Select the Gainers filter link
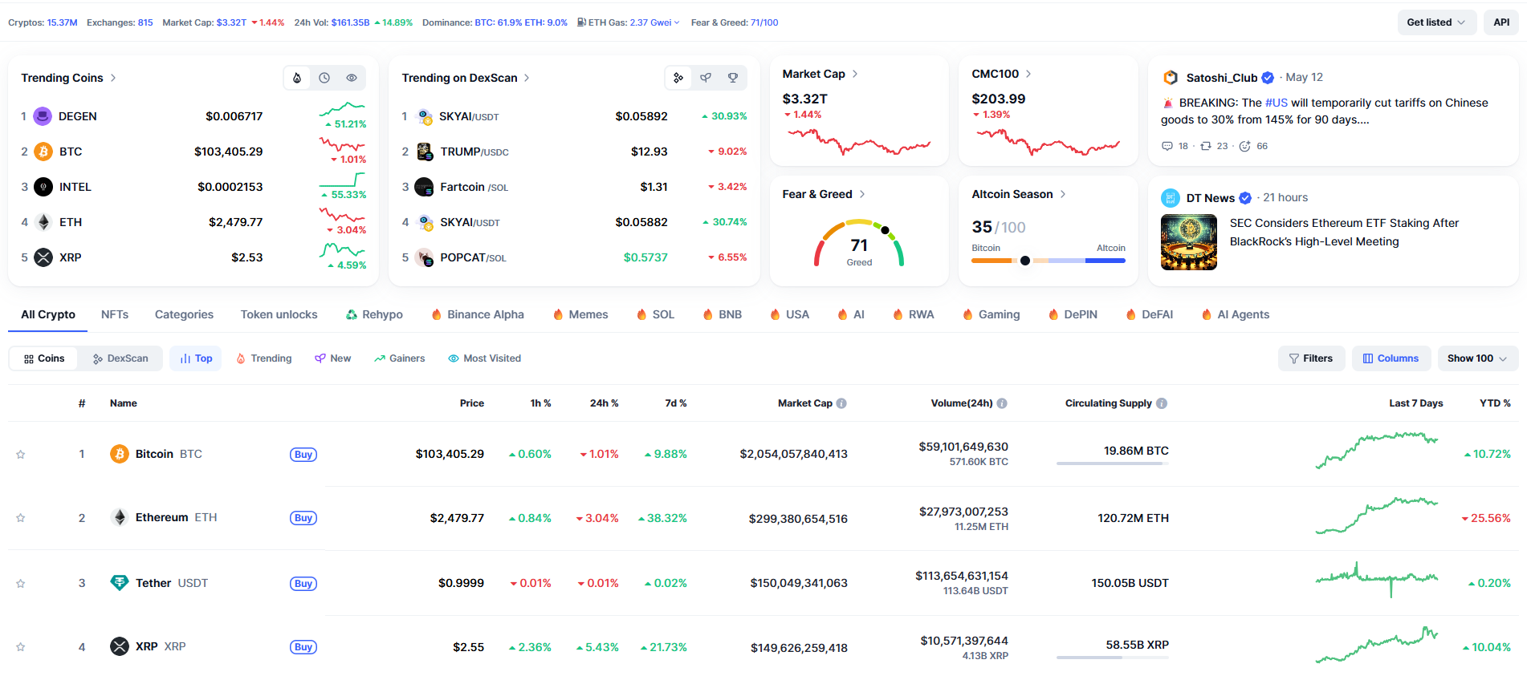This screenshot has width=1527, height=676. coord(399,358)
